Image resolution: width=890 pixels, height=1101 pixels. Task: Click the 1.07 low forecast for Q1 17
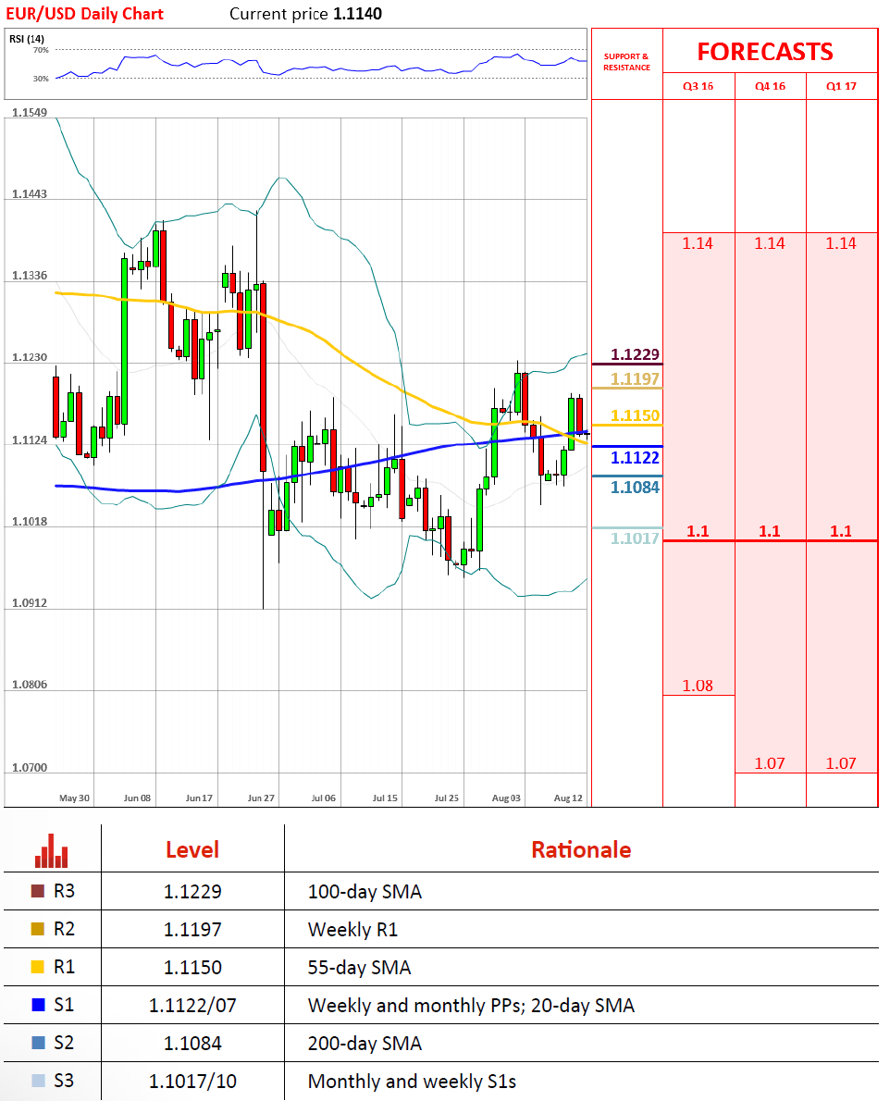point(841,763)
